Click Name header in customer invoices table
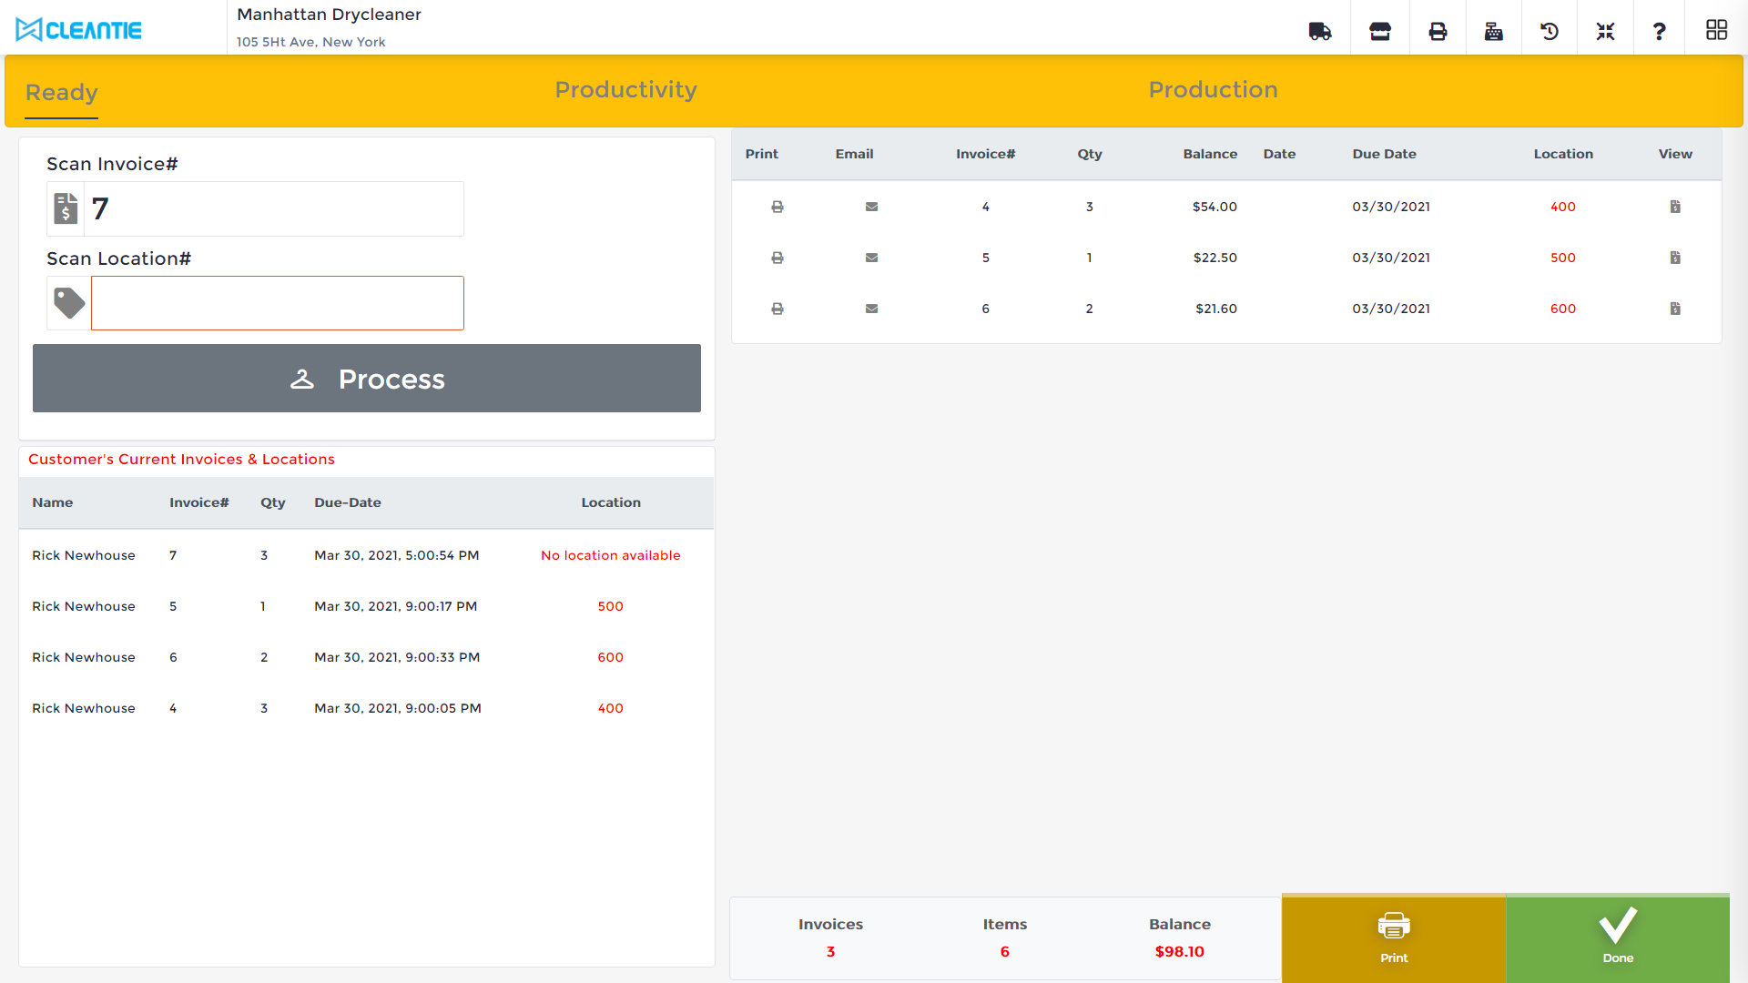This screenshot has height=983, width=1748. coord(53,502)
